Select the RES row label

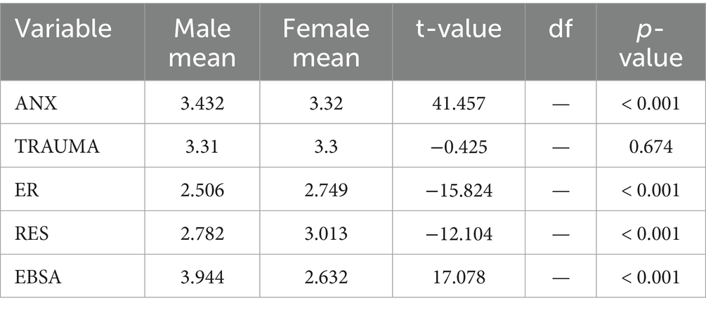click(32, 234)
